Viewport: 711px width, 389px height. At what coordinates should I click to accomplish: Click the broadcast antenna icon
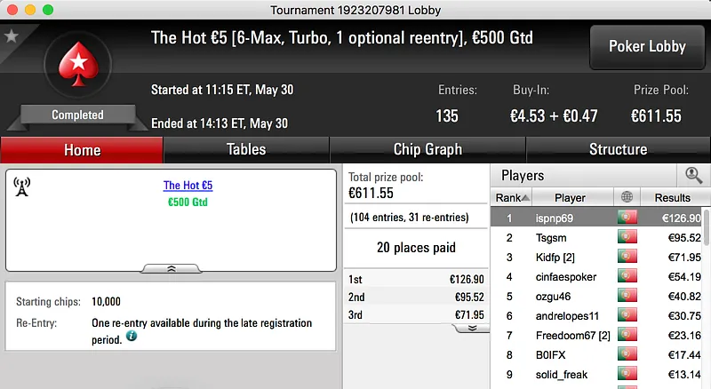pyautogui.click(x=22, y=187)
